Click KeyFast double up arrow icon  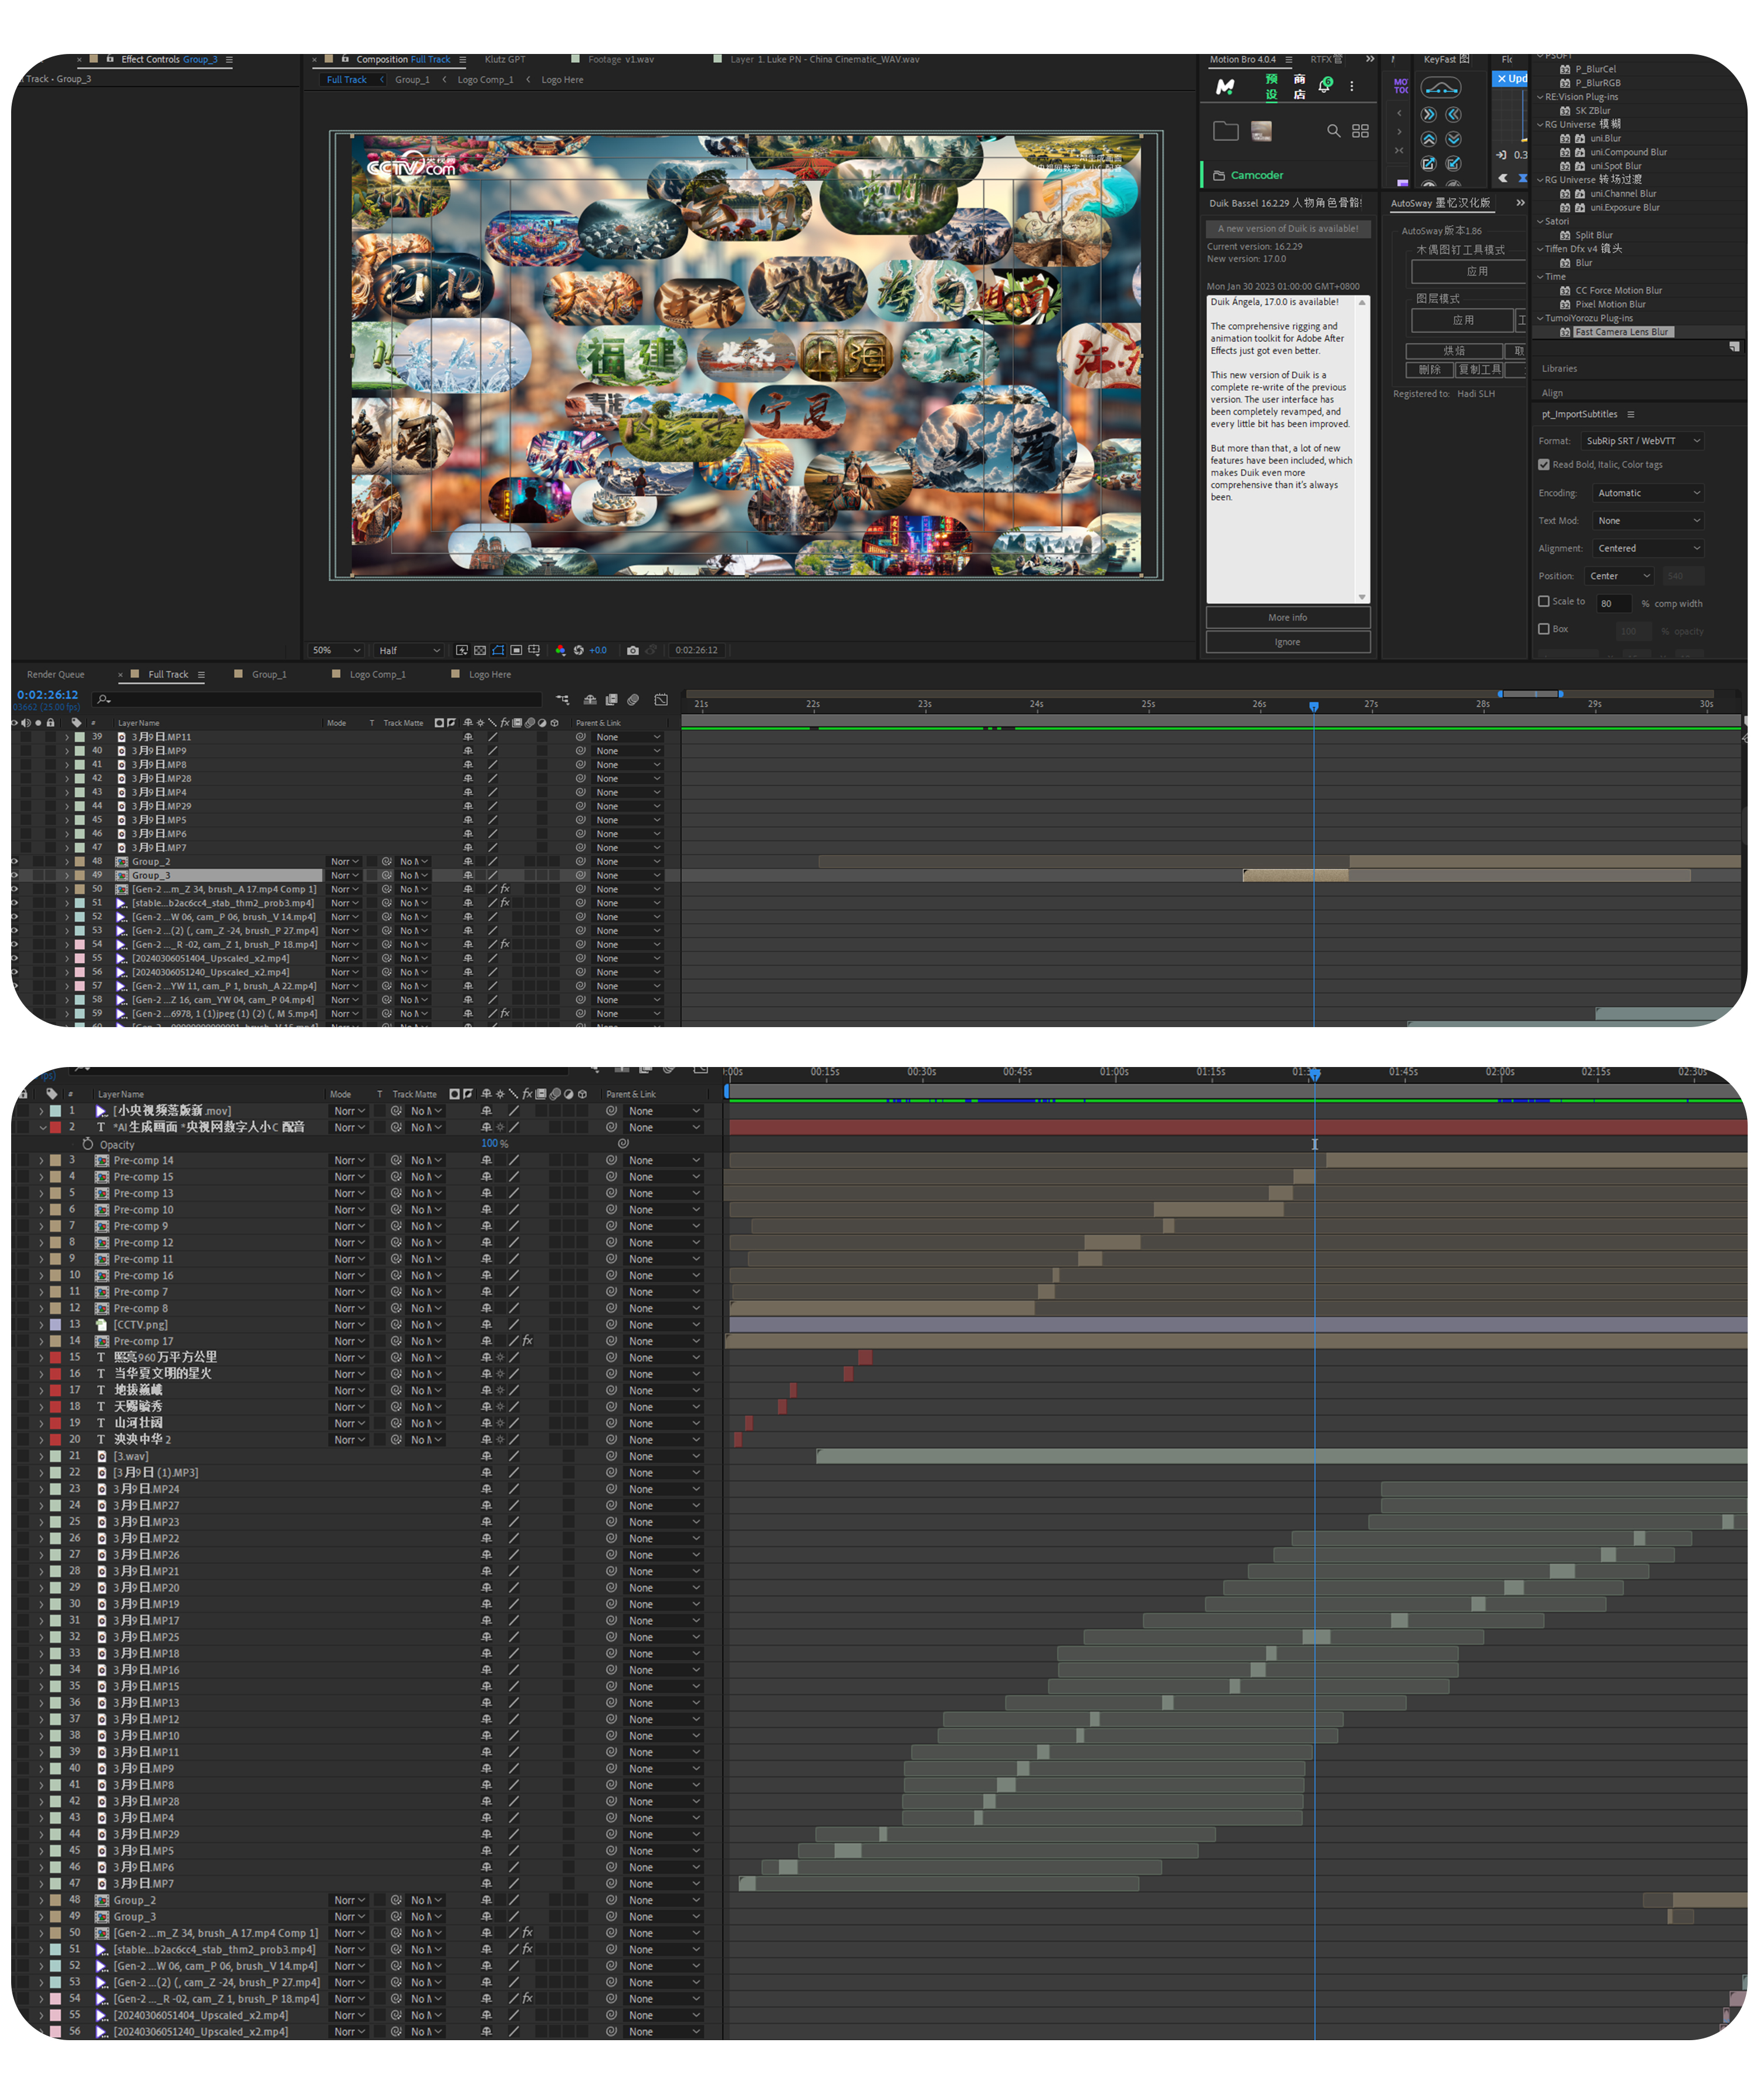click(x=1429, y=139)
